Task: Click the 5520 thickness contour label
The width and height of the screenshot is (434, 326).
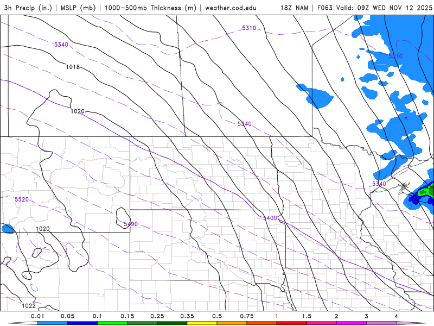Action: [x=22, y=199]
